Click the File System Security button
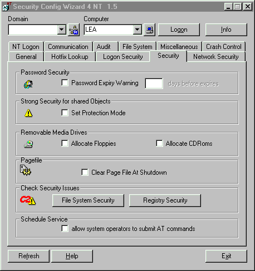255x271 pixels. pos(88,200)
